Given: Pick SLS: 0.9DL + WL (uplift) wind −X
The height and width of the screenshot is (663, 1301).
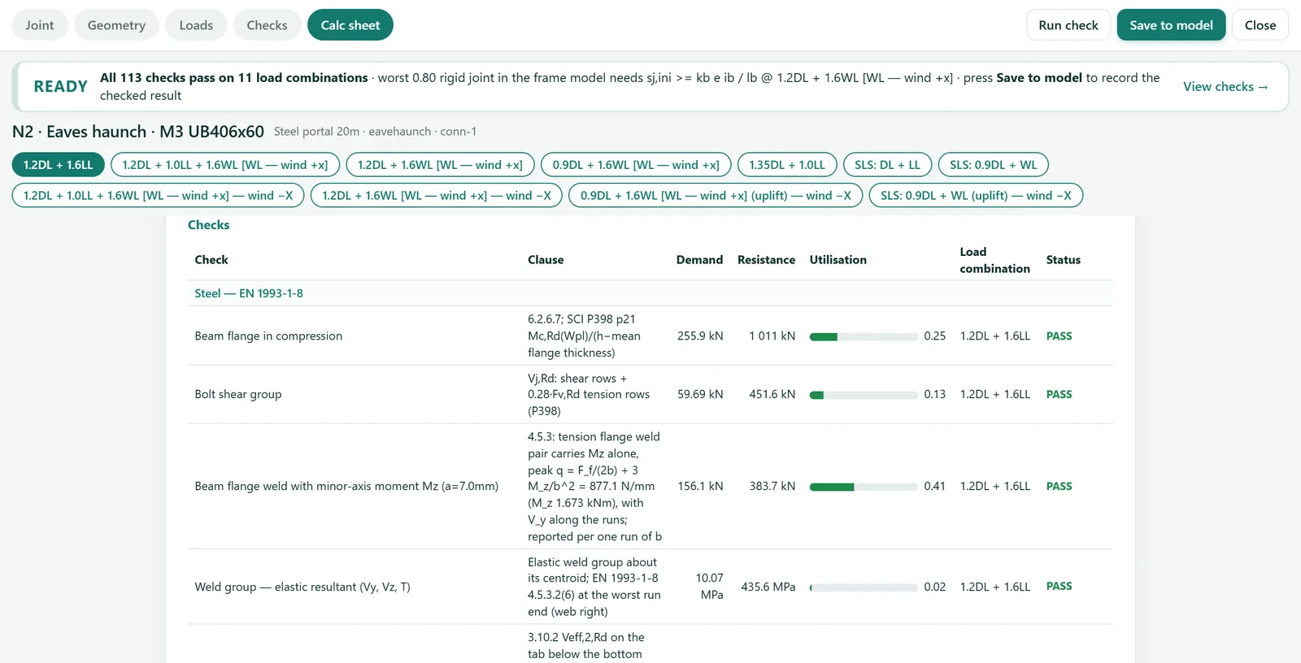Looking at the screenshot, I should tap(976, 196).
